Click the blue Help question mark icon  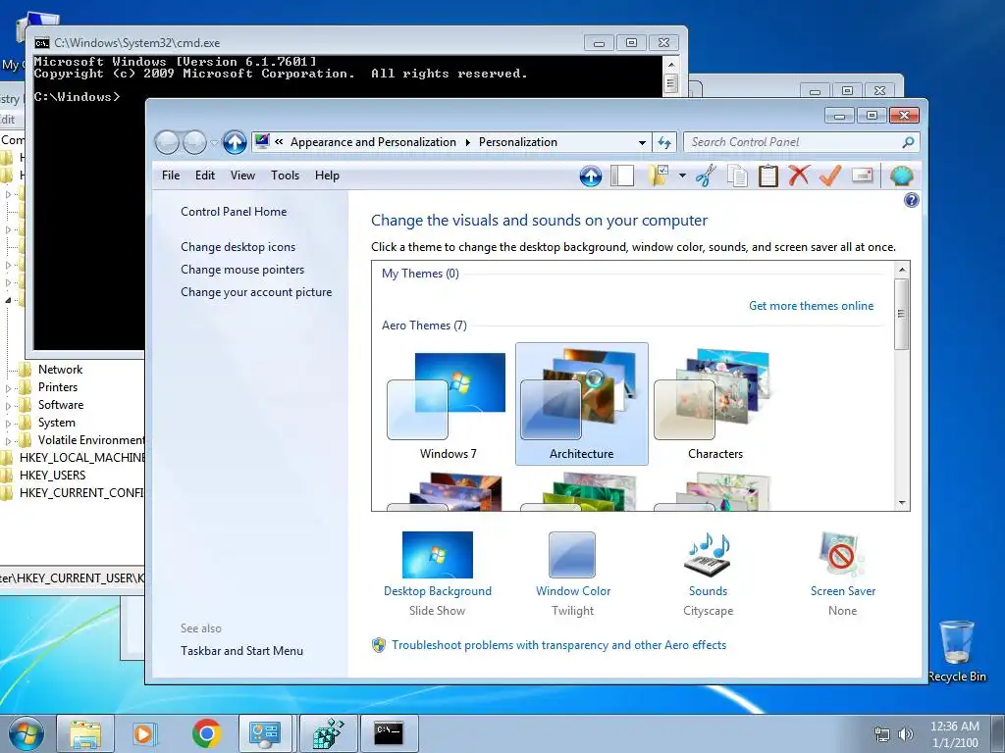pyautogui.click(x=912, y=200)
